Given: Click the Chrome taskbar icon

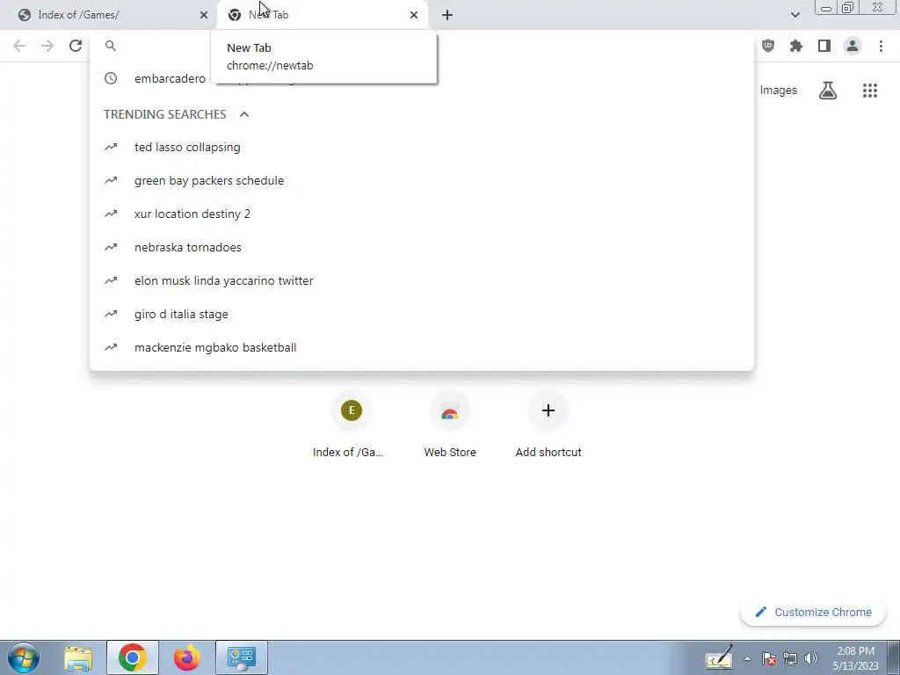Looking at the screenshot, I should click(x=133, y=657).
